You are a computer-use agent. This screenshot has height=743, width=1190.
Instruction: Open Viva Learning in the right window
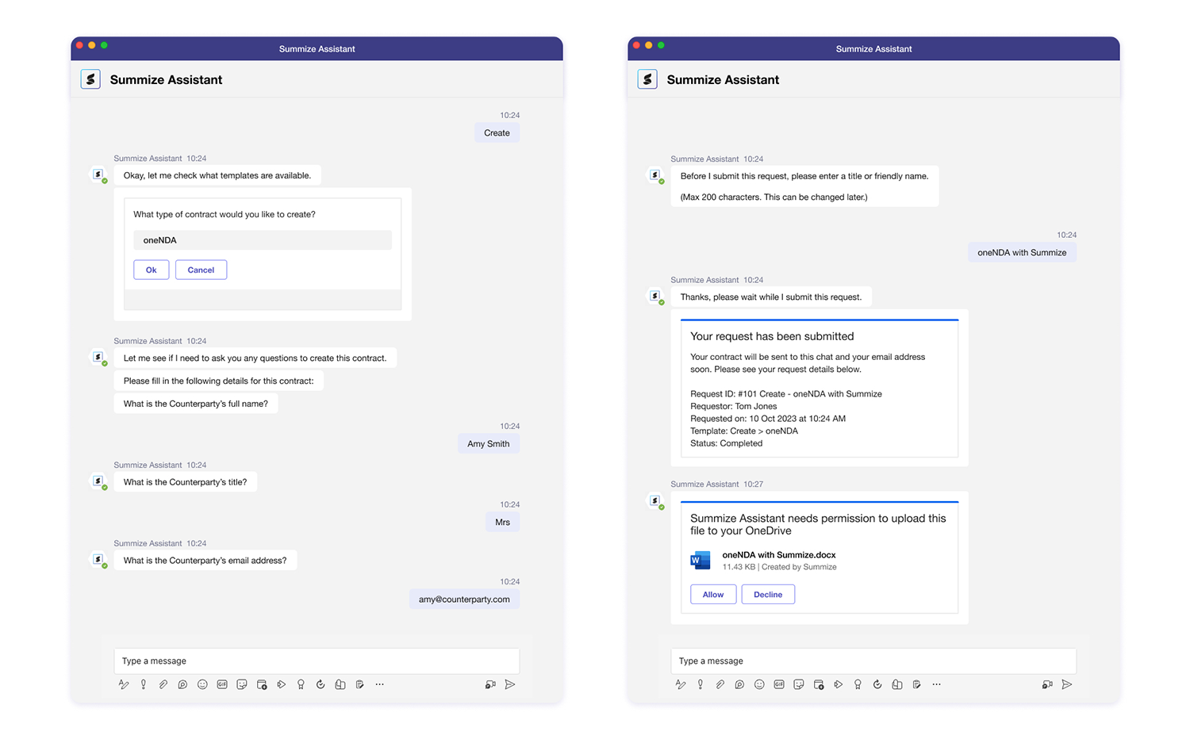point(897,684)
